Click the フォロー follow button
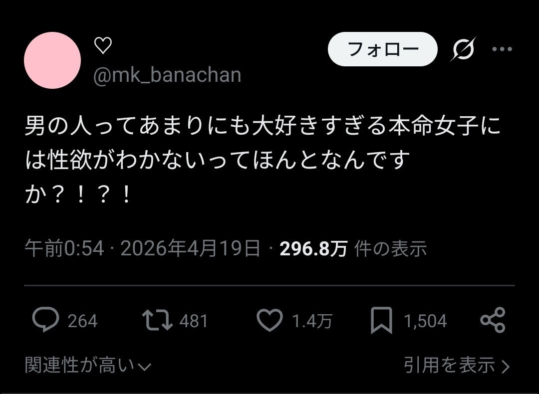The width and height of the screenshot is (539, 394). point(383,49)
